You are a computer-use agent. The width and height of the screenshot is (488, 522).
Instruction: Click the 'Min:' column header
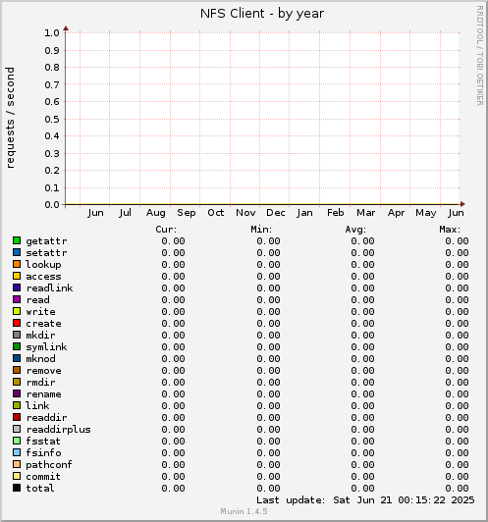(x=261, y=230)
